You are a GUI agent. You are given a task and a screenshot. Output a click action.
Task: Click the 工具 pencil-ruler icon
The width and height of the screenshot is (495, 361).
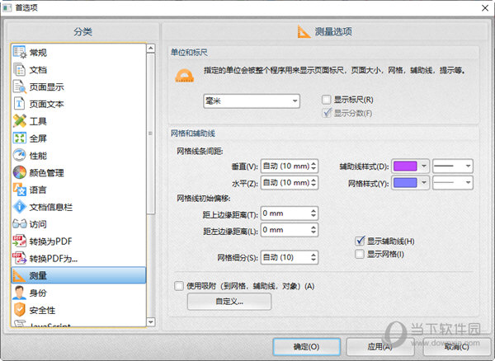[20, 121]
